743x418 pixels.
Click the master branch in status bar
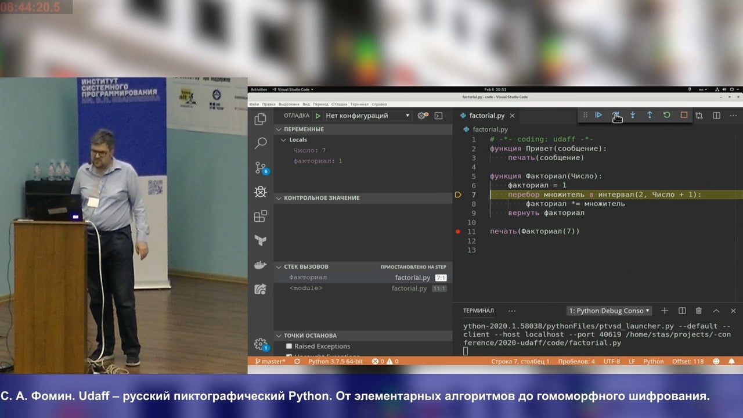coord(270,361)
